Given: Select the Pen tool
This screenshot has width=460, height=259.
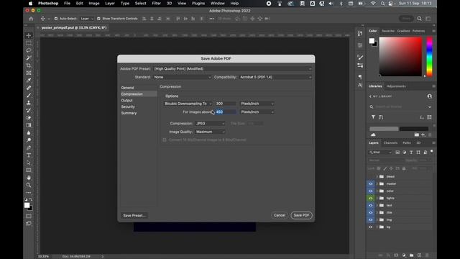Looking at the screenshot, I should 29,147.
